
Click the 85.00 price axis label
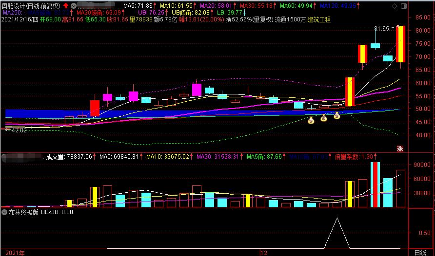pos(423,18)
